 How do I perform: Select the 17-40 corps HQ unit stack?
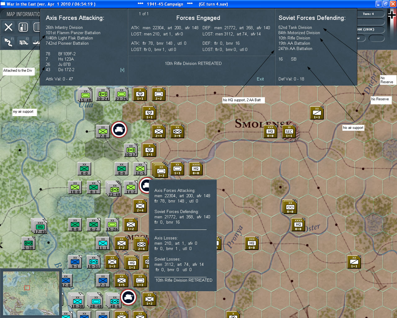point(39,226)
